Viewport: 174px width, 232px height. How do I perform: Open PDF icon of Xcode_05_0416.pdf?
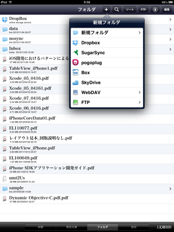coord(5,79)
